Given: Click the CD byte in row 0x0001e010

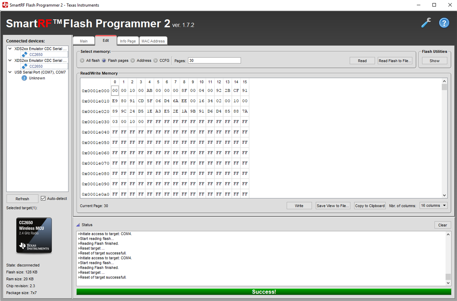Looking at the screenshot, I should coord(141,101).
